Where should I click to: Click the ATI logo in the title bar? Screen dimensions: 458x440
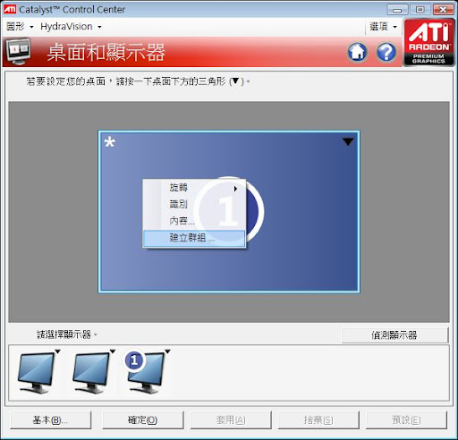click(x=10, y=9)
